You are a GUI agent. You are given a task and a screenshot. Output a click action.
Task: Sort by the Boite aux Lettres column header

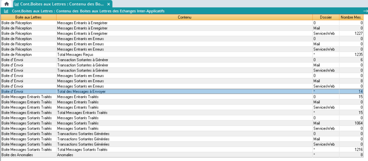[28, 17]
